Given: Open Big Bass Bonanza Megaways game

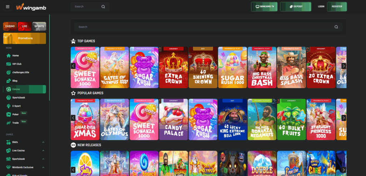Looking at the screenshot, I should (x=262, y=119).
